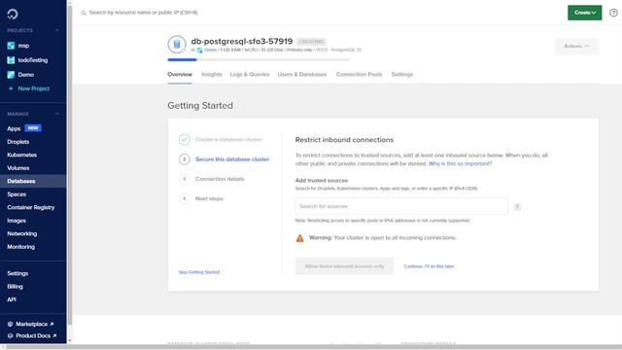Open the Demo project icon in sidebar
This screenshot has width=622, height=350.
(11, 75)
